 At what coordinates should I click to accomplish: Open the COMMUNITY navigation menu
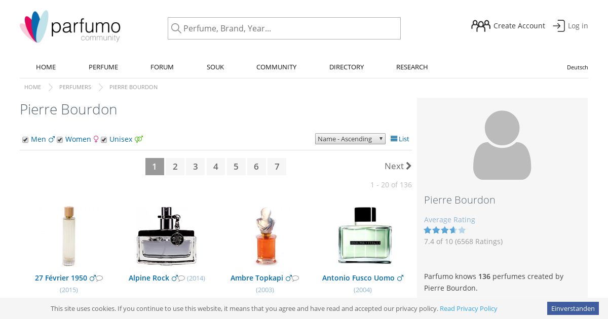click(x=276, y=67)
